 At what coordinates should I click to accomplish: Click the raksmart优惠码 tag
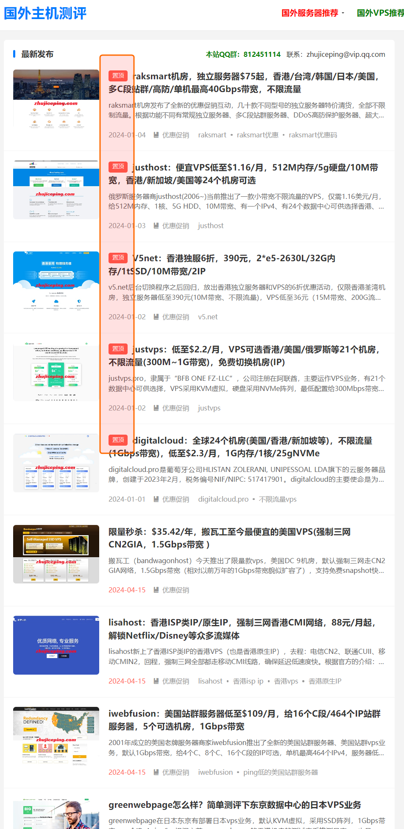click(313, 135)
